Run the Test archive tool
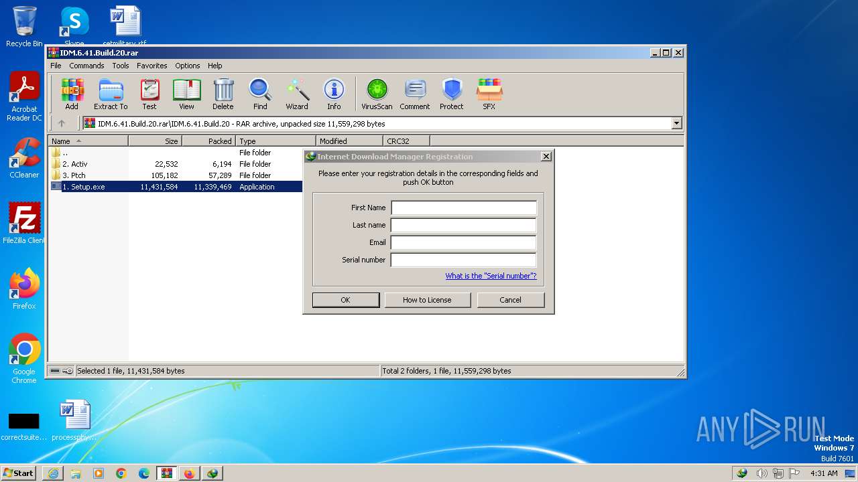 (x=149, y=94)
